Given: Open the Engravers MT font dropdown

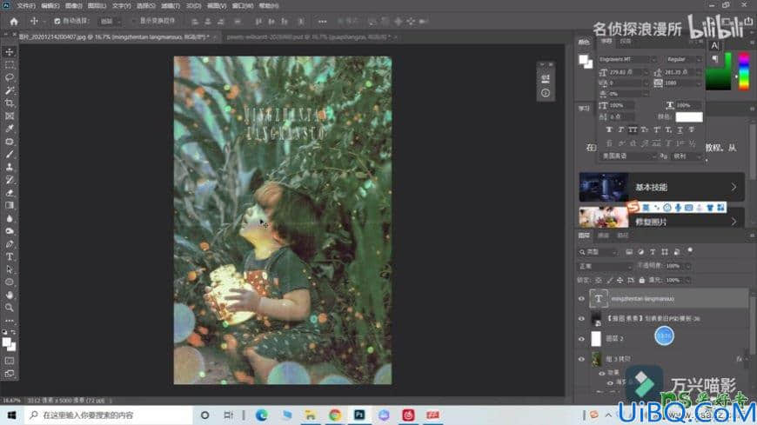Looking at the screenshot, I should pyautogui.click(x=627, y=59).
